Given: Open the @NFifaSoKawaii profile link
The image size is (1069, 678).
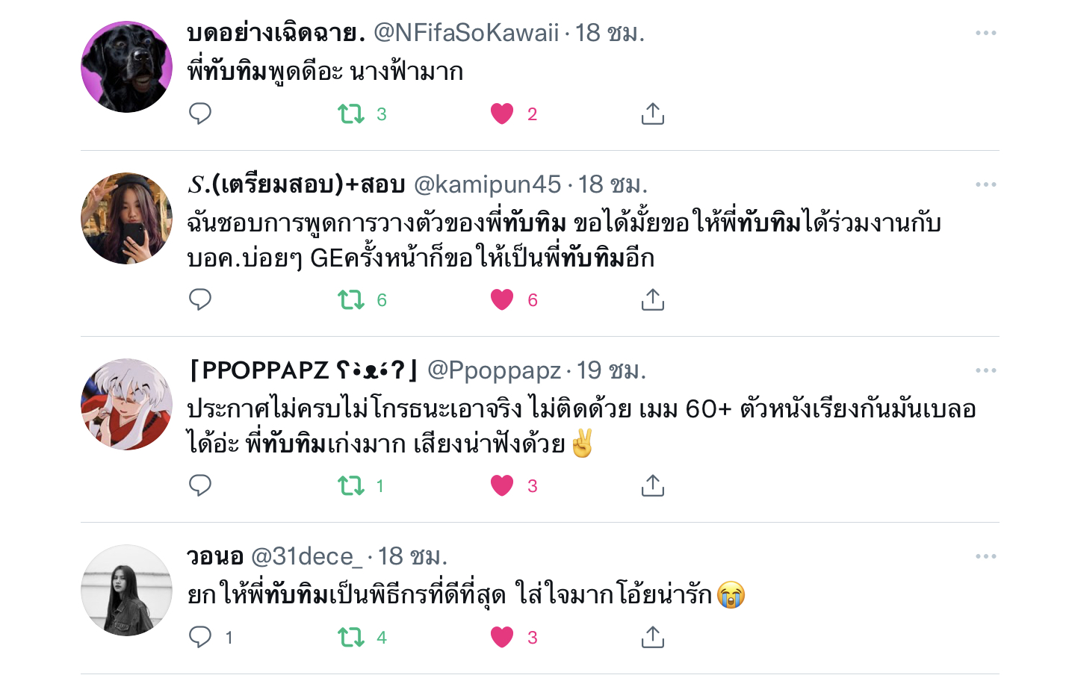Looking at the screenshot, I should 466,33.
